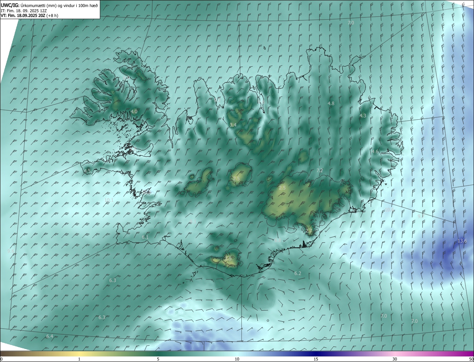Viewport: 474px width, 362px height.
Task: Click the 4.5 value label
Action: (x=87, y=171)
